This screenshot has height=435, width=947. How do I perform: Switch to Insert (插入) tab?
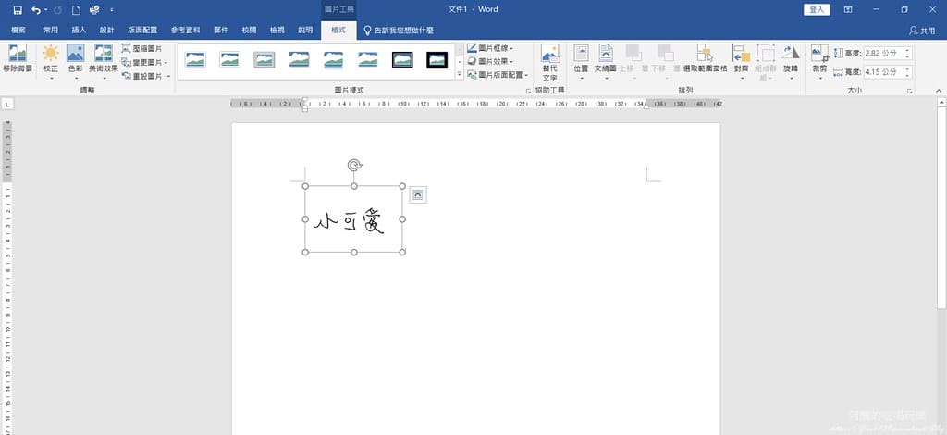[x=80, y=31]
